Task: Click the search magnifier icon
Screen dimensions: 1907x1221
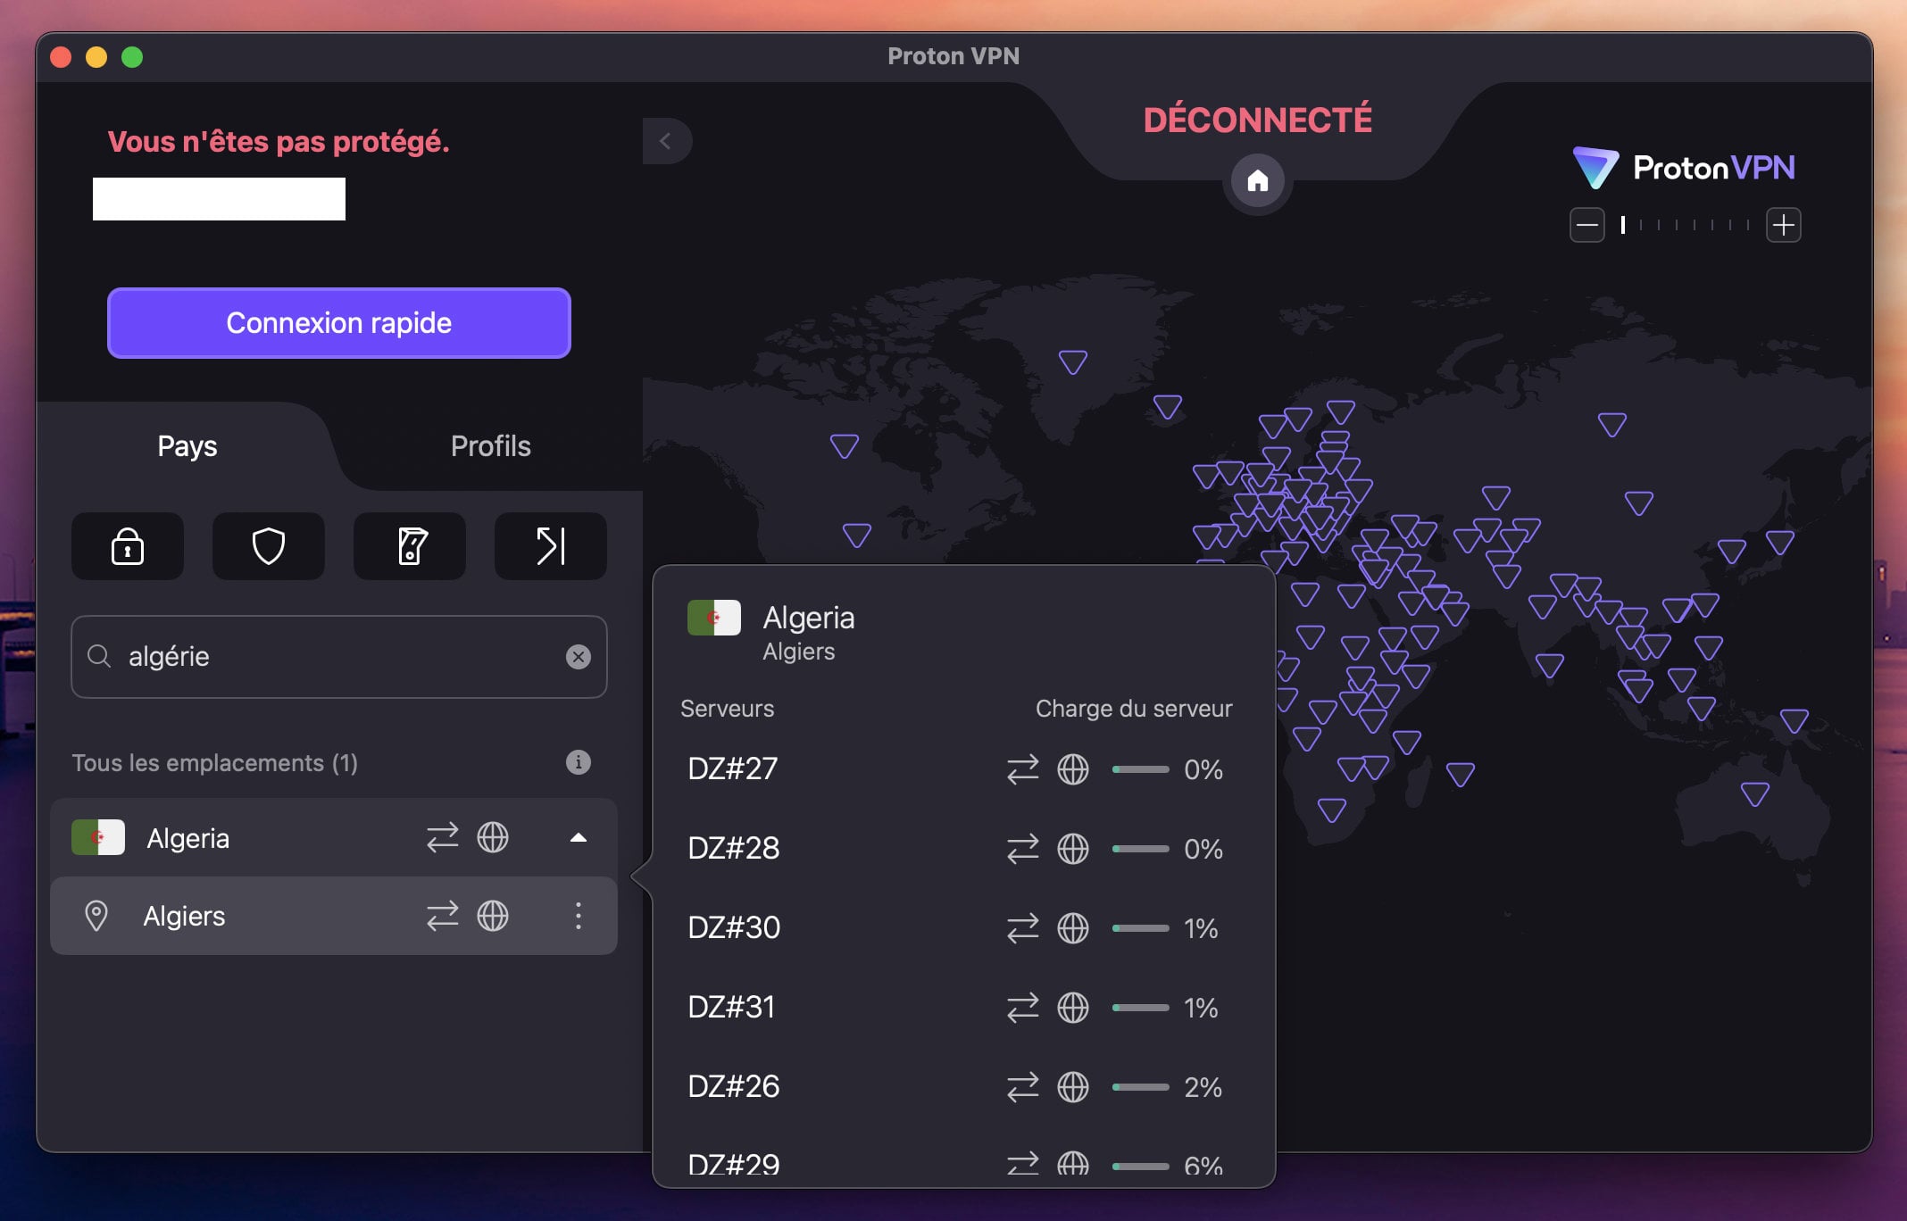Action: pos(99,656)
